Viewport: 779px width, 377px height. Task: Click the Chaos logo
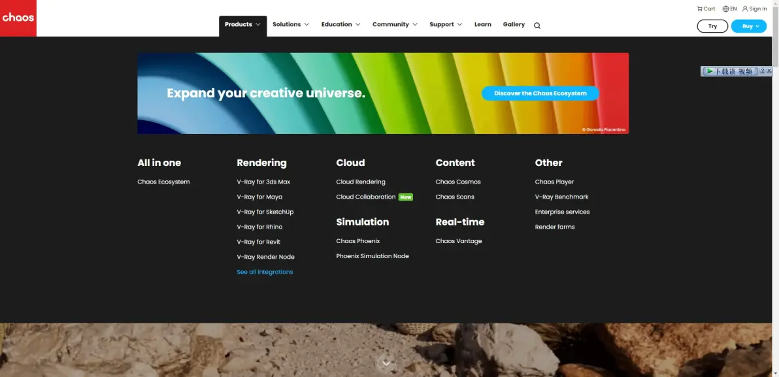point(18,18)
